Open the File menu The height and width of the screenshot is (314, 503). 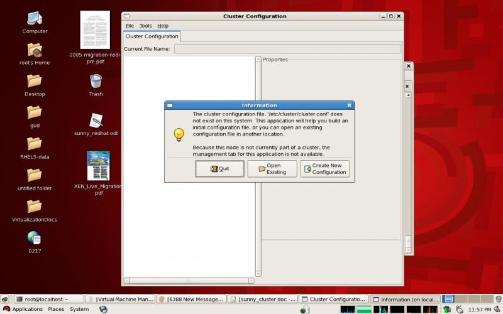[130, 26]
